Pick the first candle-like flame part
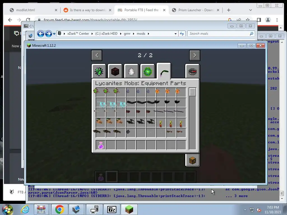Image resolution: width=287 pixels, height=215 pixels. tap(161, 123)
